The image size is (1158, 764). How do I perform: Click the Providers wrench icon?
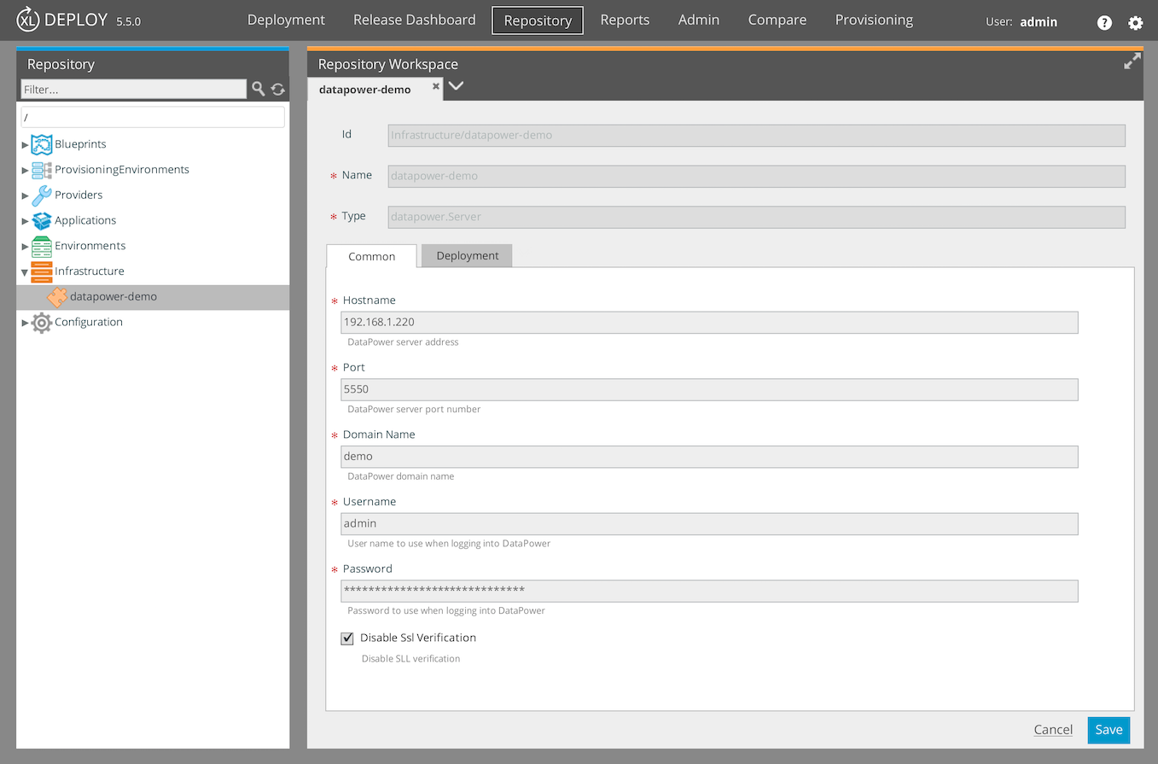pos(42,195)
